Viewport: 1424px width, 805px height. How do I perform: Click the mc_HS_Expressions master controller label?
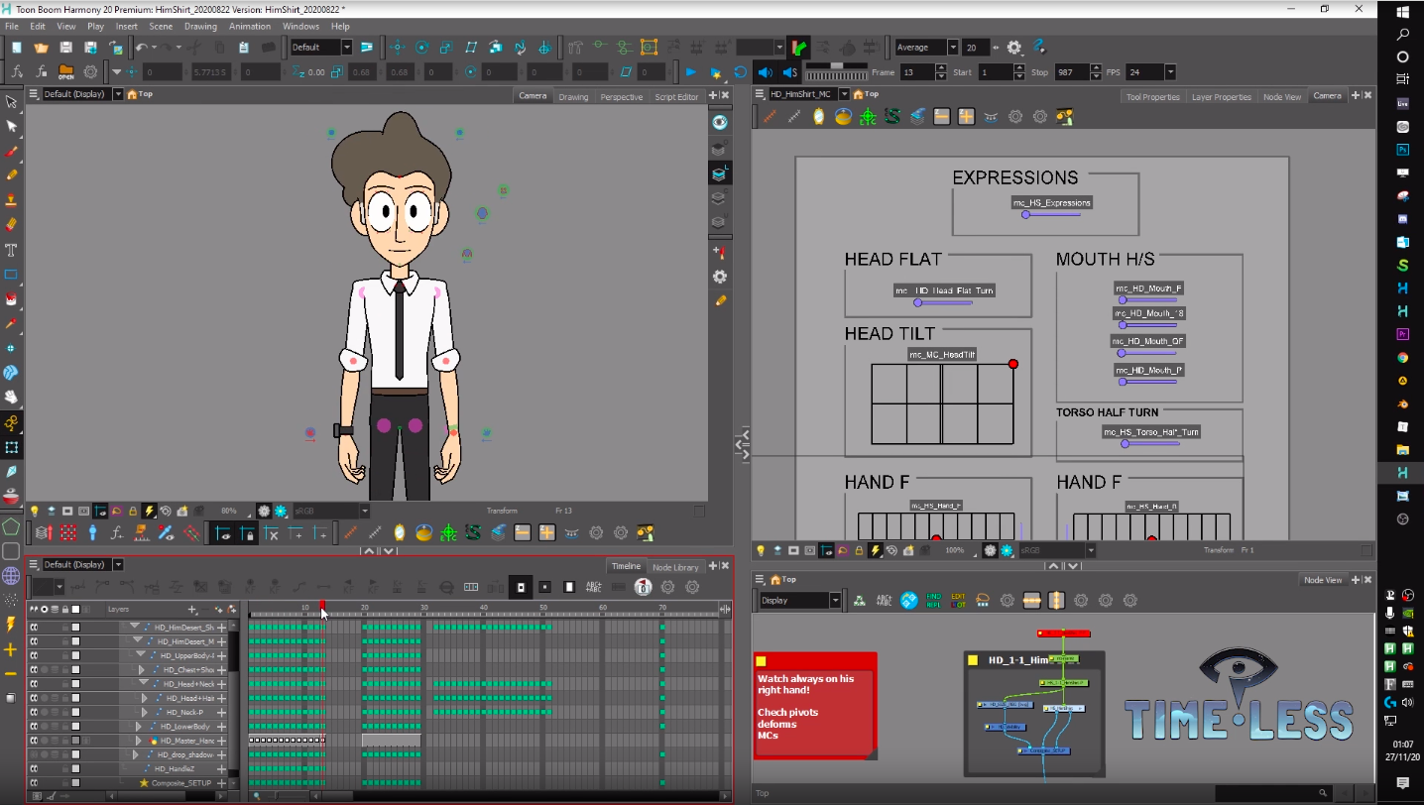1051,202
